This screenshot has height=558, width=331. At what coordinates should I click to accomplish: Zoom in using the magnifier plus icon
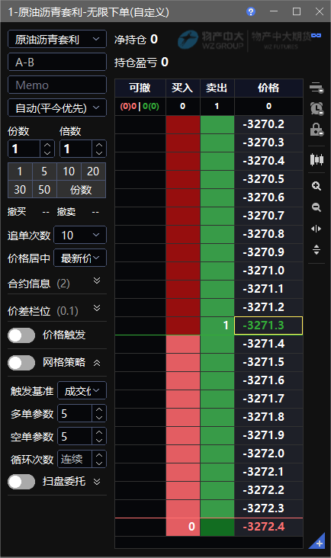coord(317,186)
